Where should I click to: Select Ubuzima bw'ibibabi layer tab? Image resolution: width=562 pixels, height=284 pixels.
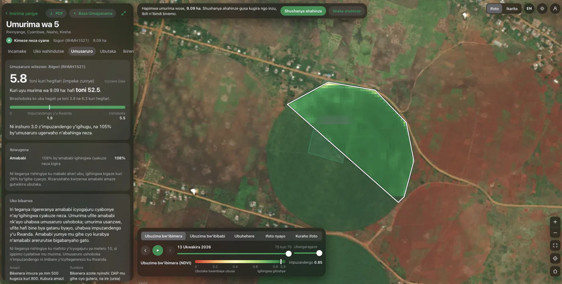click(207, 236)
